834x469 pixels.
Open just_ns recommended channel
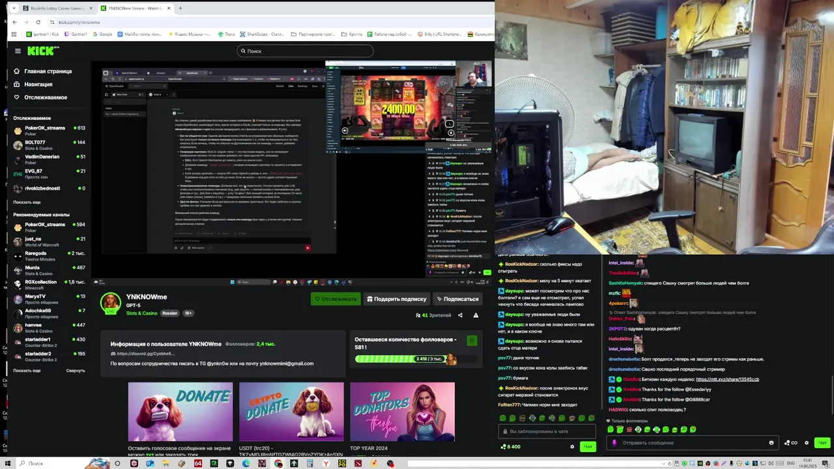[50, 241]
